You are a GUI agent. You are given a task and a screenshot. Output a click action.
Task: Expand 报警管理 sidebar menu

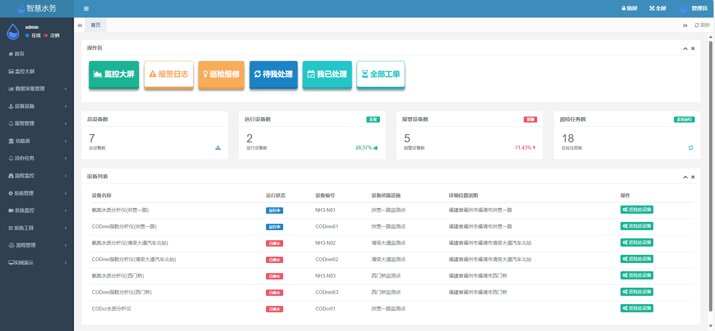pyautogui.click(x=37, y=123)
